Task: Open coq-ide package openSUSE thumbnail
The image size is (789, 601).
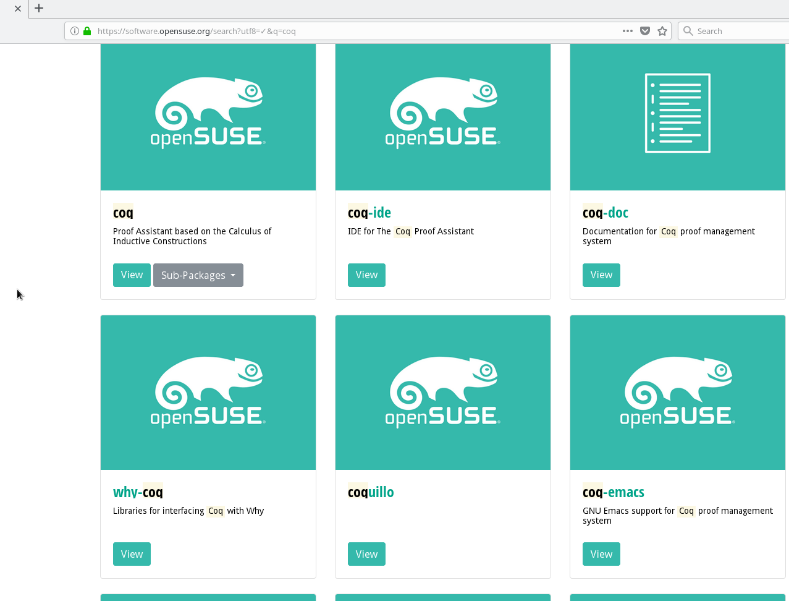Action: pos(443,117)
